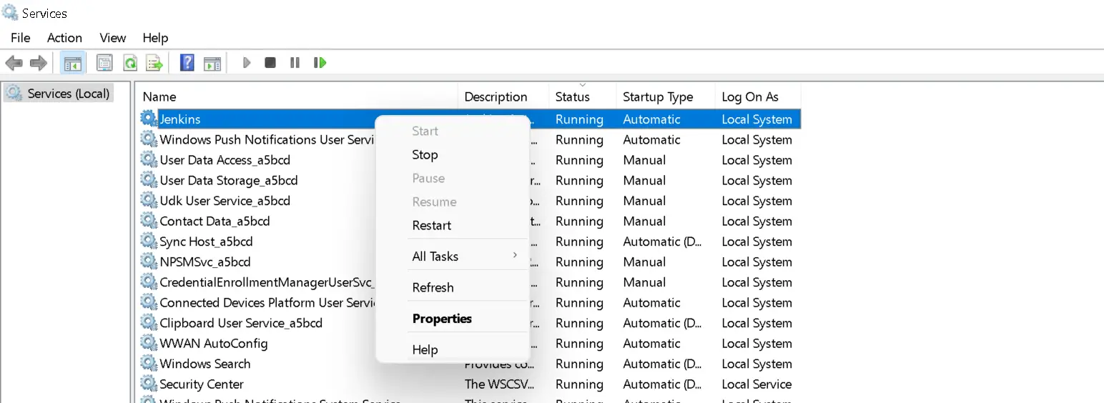1104x403 pixels.
Task: Click Running status in Windows Search row
Action: click(x=579, y=363)
